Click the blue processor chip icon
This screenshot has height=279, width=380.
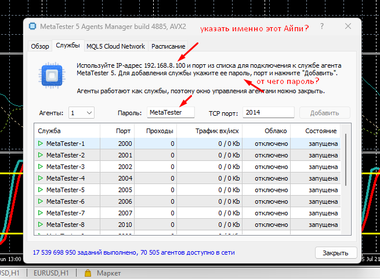click(52, 75)
